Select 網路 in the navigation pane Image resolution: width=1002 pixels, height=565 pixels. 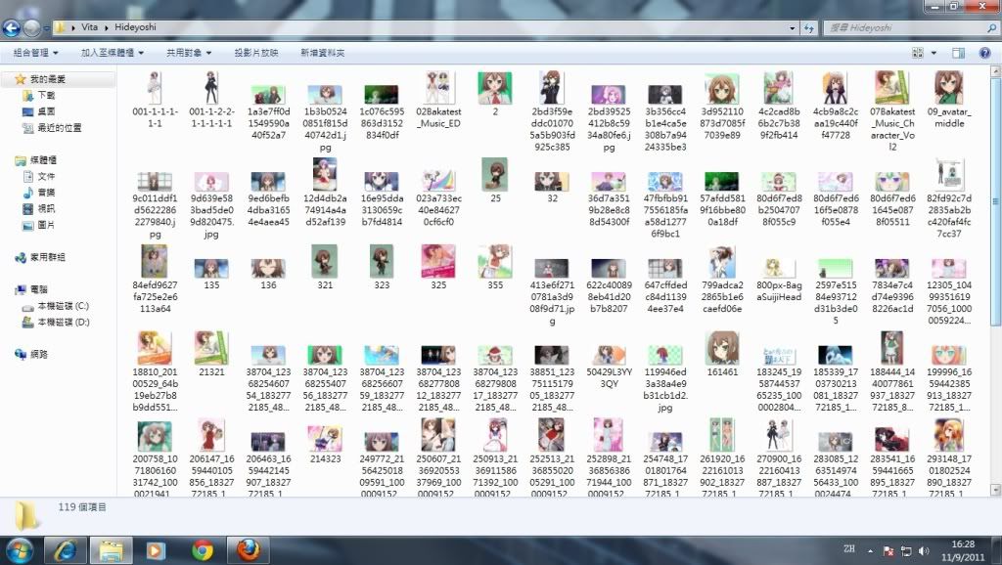coord(39,354)
